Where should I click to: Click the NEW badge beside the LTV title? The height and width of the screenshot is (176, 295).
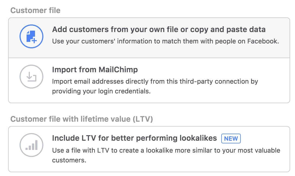pyautogui.click(x=231, y=139)
